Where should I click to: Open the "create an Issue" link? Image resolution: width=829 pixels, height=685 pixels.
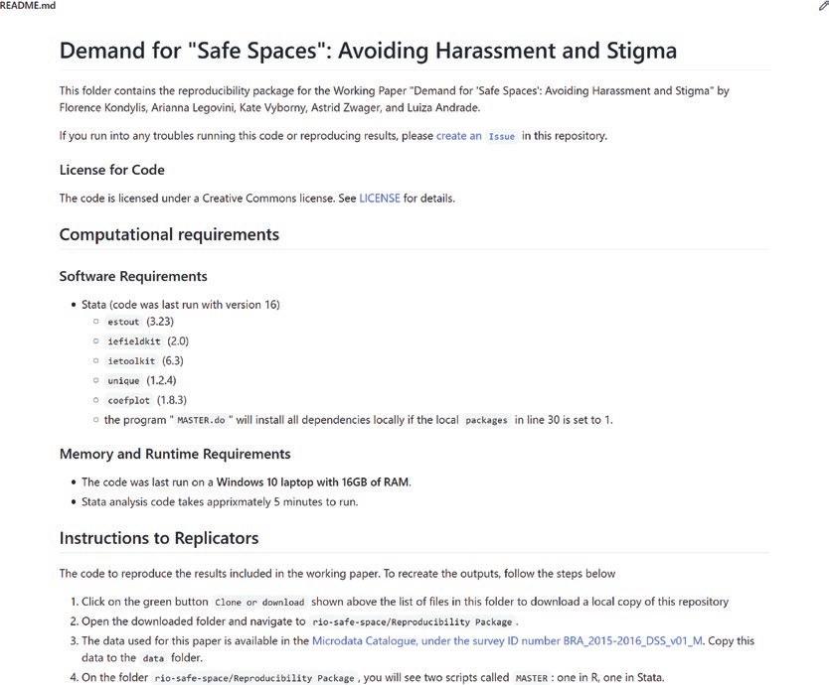[x=477, y=136]
